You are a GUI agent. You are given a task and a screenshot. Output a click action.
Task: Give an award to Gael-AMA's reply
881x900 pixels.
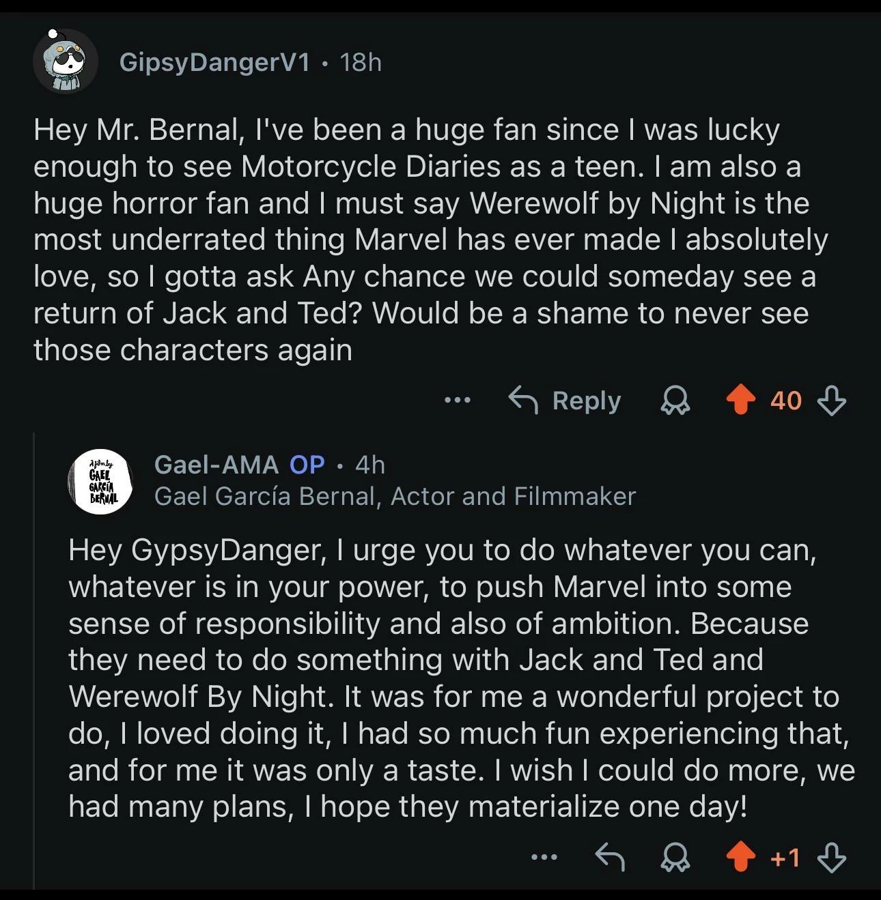click(x=675, y=857)
